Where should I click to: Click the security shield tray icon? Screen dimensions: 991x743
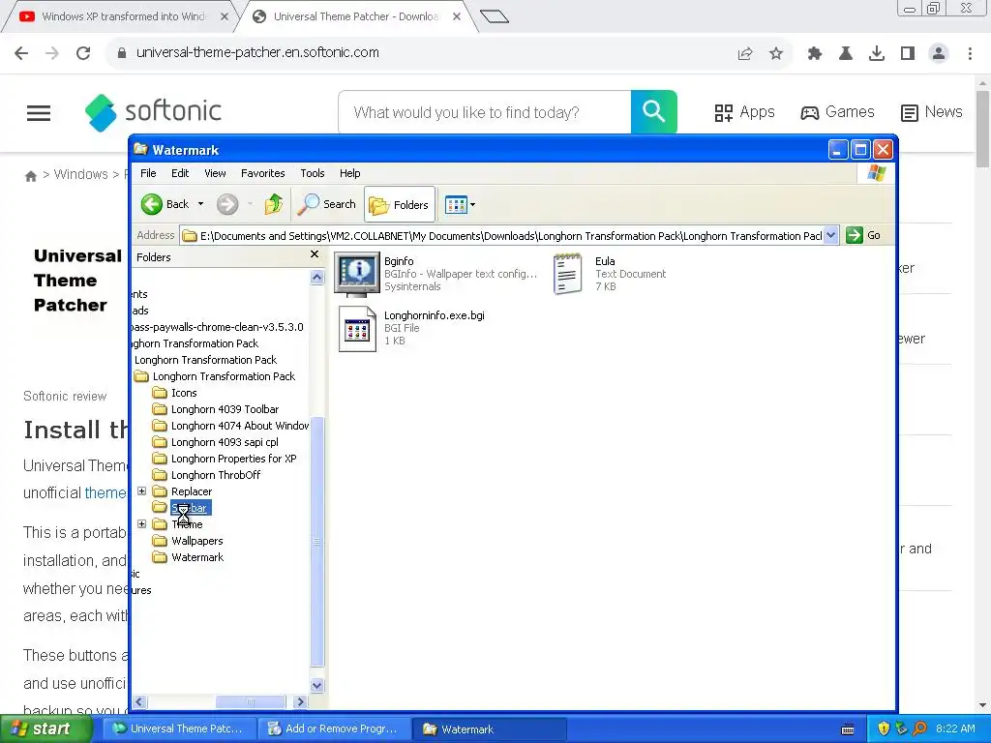tap(884, 728)
